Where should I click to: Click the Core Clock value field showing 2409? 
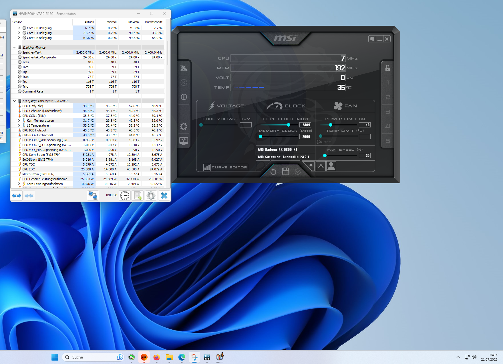click(x=305, y=125)
